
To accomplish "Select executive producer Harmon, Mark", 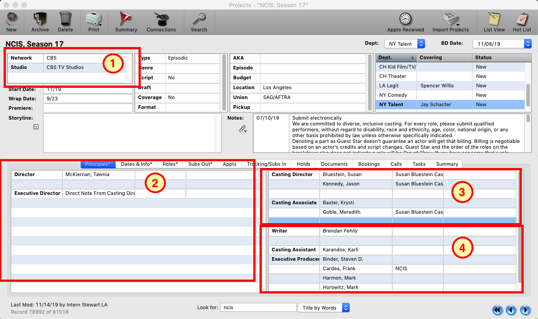I will click(339, 278).
